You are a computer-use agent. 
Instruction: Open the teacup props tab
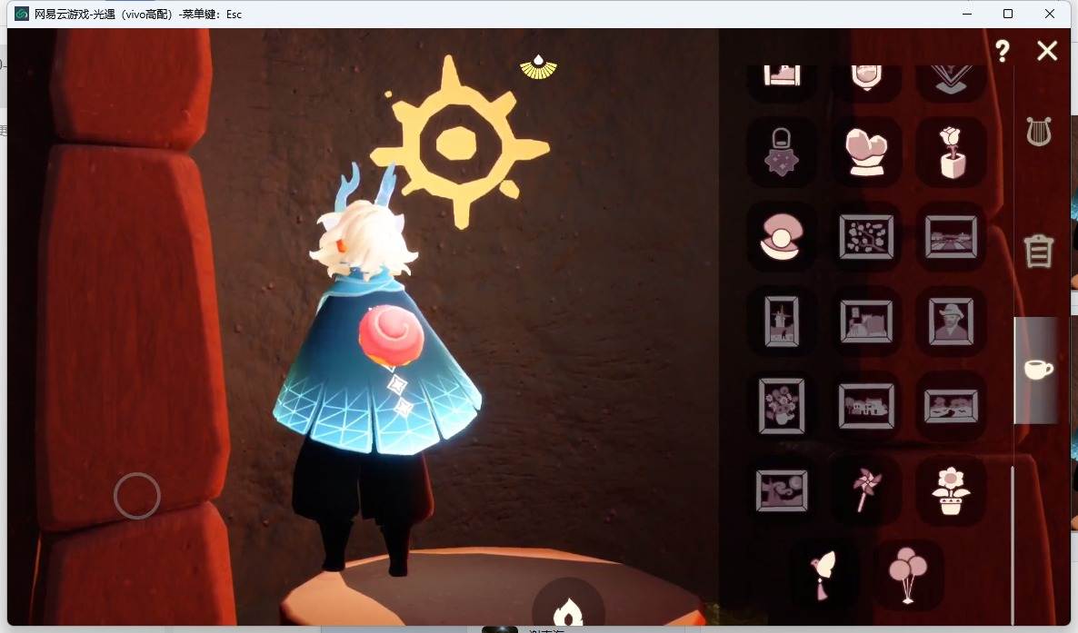[x=1037, y=369]
